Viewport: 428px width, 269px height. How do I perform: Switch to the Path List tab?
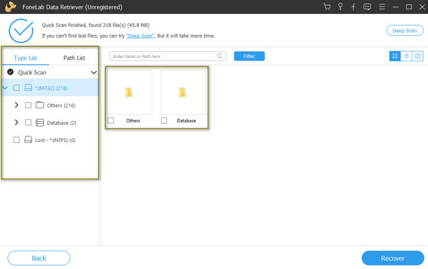tap(74, 58)
